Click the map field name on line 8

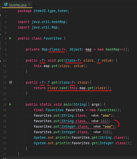89,50
